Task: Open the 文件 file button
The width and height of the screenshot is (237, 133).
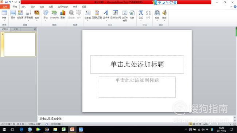Action: coord(5,7)
